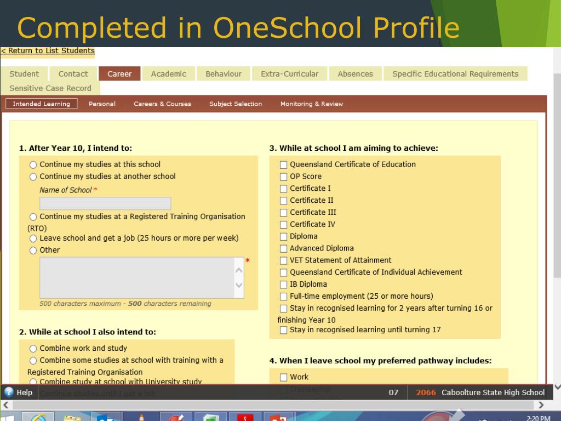Open the Absences tab
The image size is (561, 421).
pyautogui.click(x=355, y=74)
